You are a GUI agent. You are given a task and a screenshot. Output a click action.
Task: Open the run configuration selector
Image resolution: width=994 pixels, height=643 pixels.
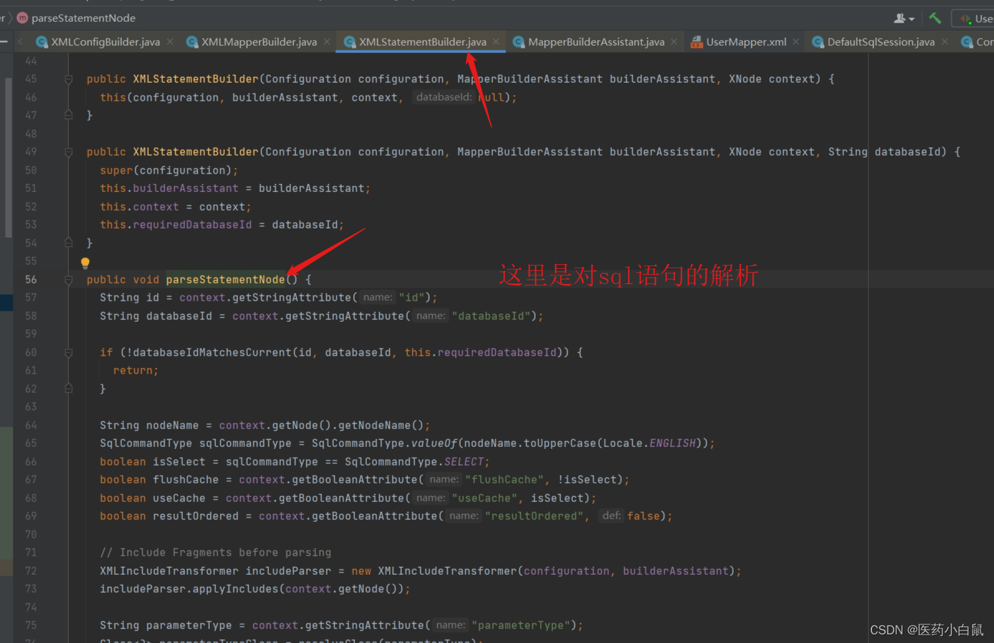[973, 19]
